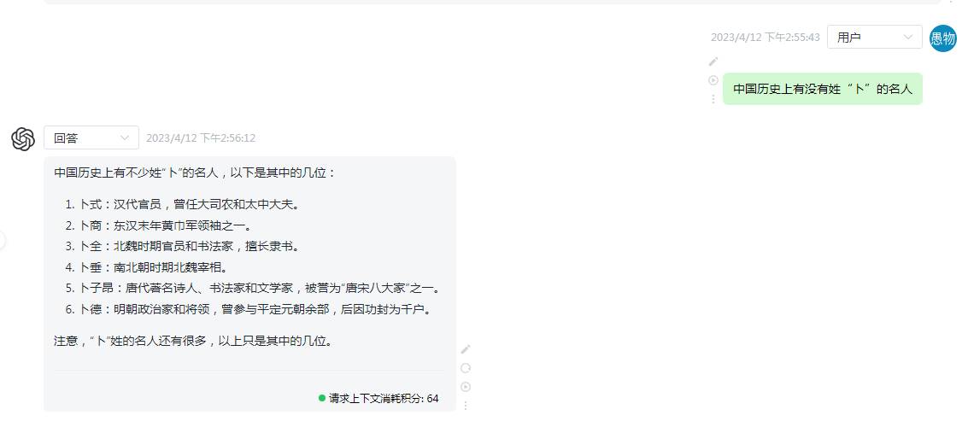This screenshot has height=427, width=968.
Task: Click the green status dot
Action: (x=321, y=398)
